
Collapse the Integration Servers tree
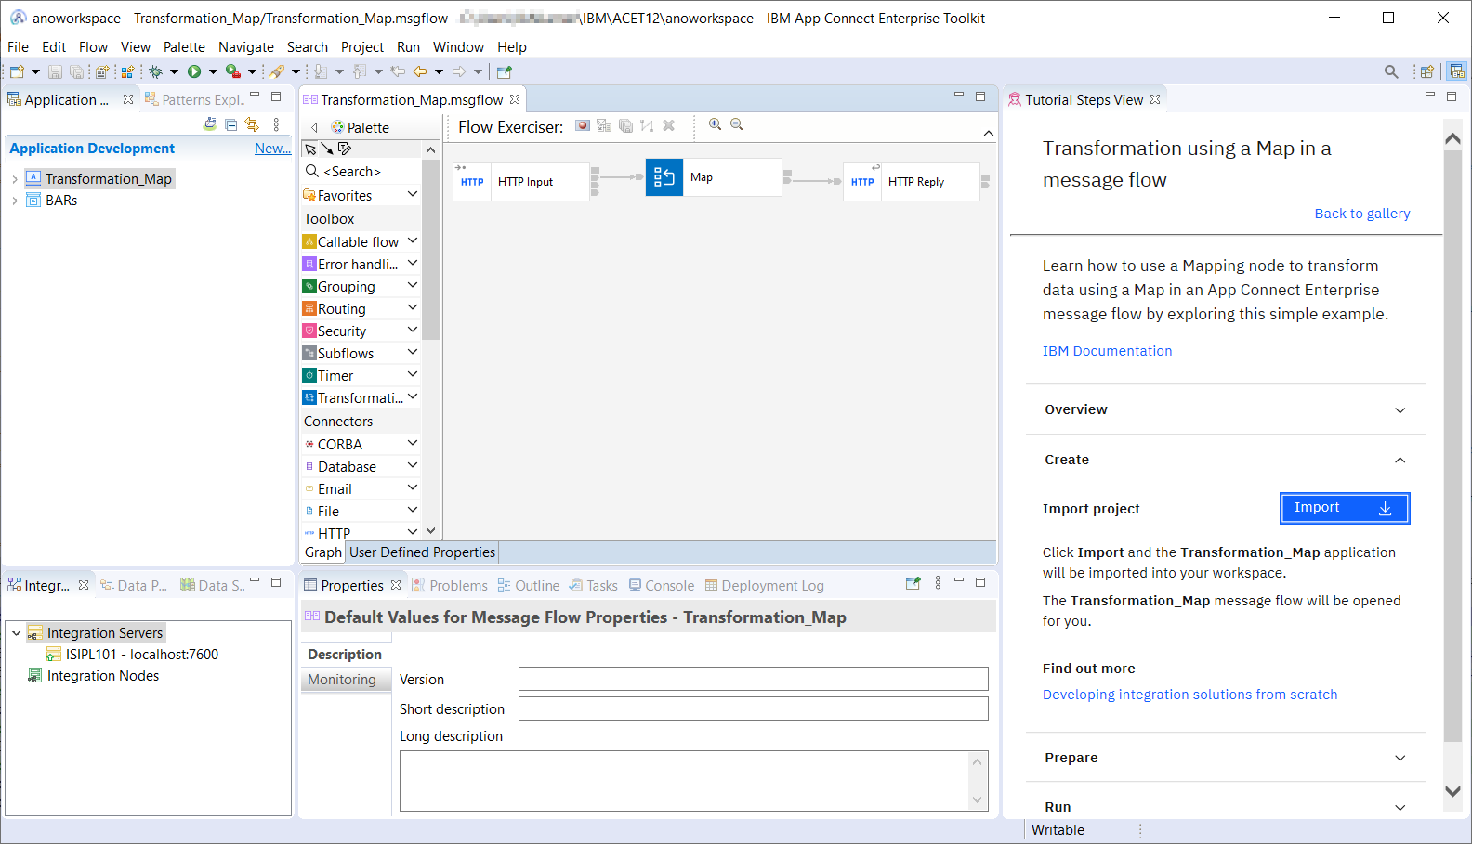tap(16, 633)
